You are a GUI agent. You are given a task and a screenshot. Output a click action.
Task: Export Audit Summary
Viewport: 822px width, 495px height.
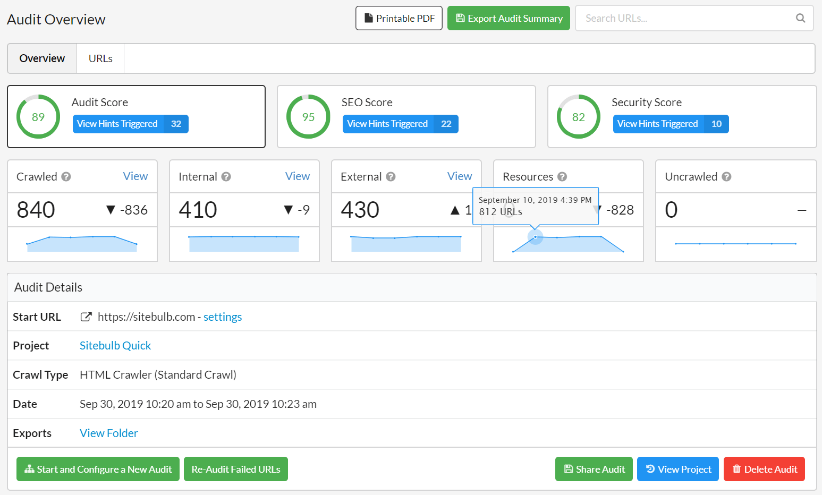[x=509, y=19]
